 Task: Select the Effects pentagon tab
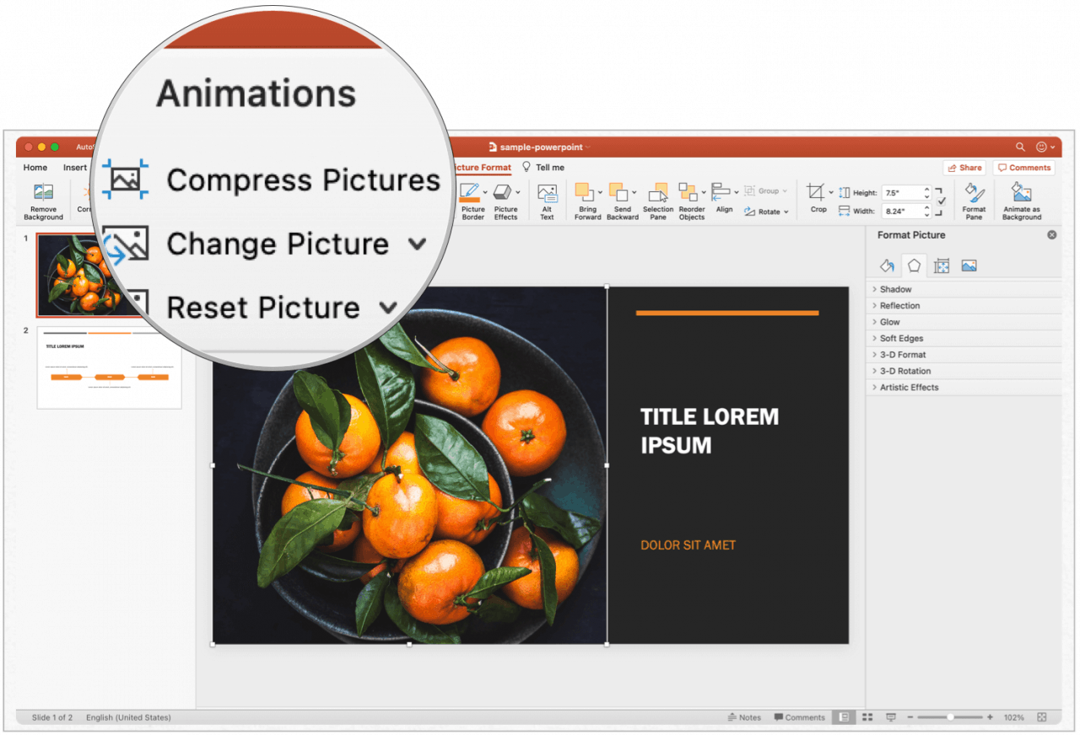pos(914,266)
